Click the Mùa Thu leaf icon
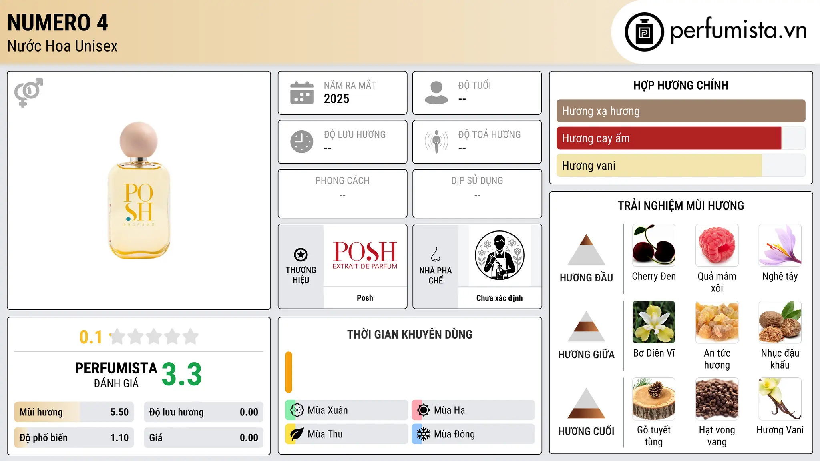This screenshot has width=820, height=461. 297,434
